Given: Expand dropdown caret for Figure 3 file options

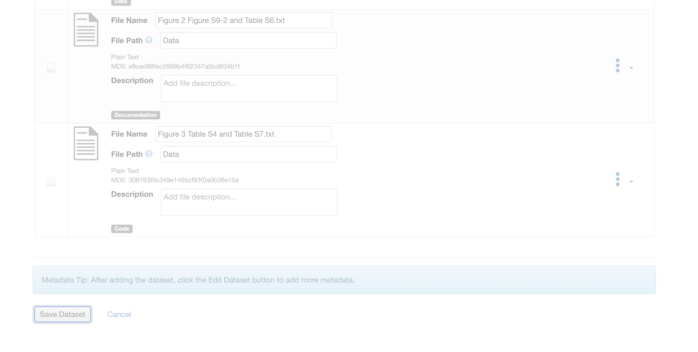Looking at the screenshot, I should pyautogui.click(x=631, y=181).
